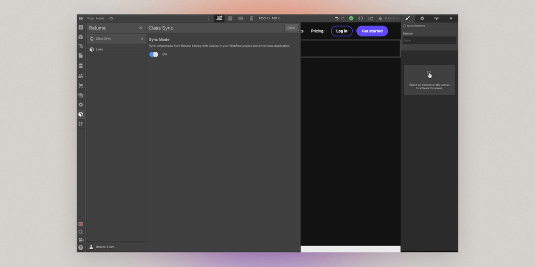
Task: Expand the Publish dropdown
Action: 391,18
